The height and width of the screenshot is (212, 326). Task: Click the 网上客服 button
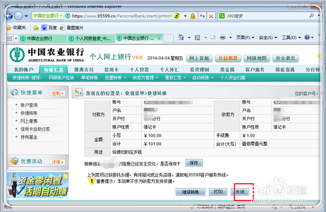[199, 59]
